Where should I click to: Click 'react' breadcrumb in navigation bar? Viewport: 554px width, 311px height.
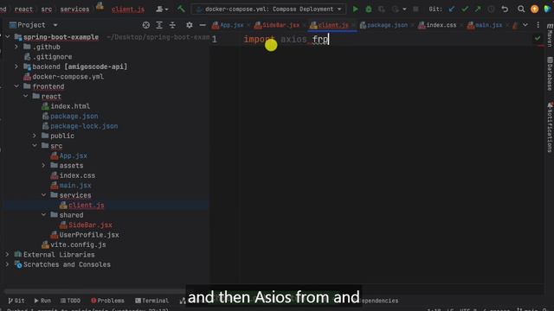pyautogui.click(x=23, y=10)
